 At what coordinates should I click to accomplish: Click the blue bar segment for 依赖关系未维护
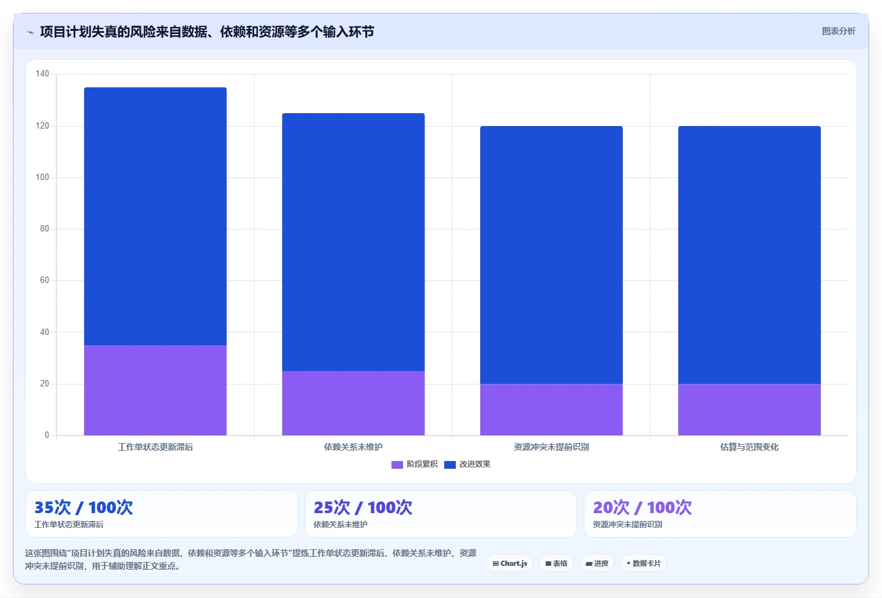(354, 242)
